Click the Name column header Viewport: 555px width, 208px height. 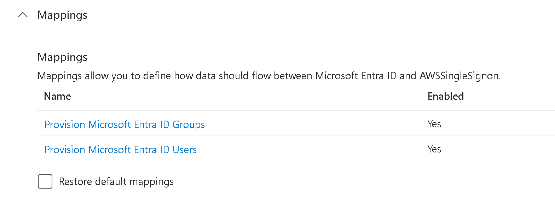tap(57, 96)
